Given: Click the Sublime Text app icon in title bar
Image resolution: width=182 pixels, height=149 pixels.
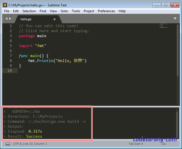Looking at the screenshot, I should tap(5, 5).
